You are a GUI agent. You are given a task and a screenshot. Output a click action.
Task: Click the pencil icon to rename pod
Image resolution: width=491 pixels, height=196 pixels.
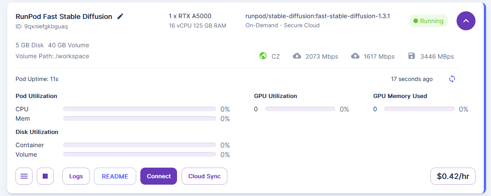[x=120, y=16]
